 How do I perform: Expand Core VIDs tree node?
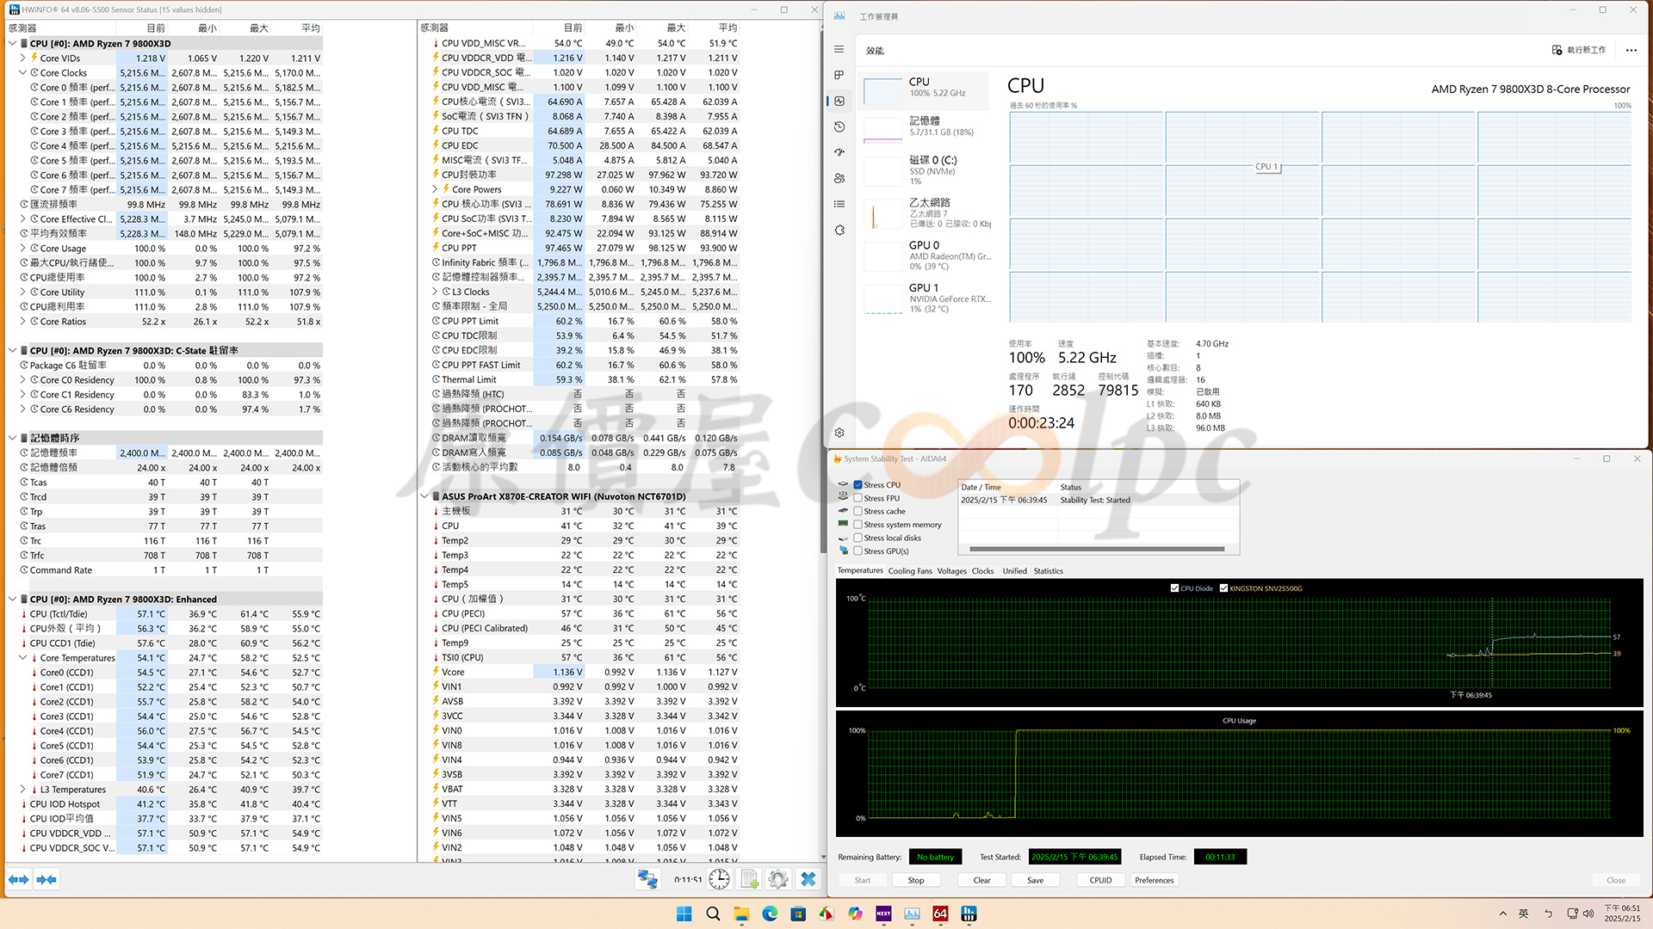[x=23, y=58]
